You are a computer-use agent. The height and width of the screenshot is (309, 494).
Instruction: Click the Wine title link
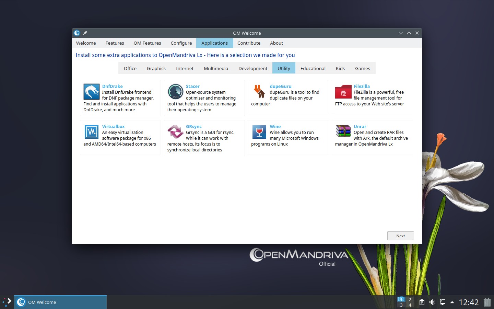[275, 127]
